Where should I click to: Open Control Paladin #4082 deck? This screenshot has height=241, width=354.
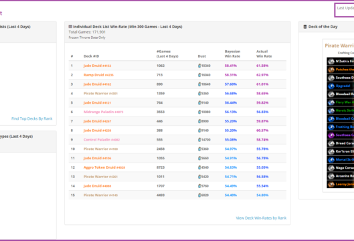102,140
